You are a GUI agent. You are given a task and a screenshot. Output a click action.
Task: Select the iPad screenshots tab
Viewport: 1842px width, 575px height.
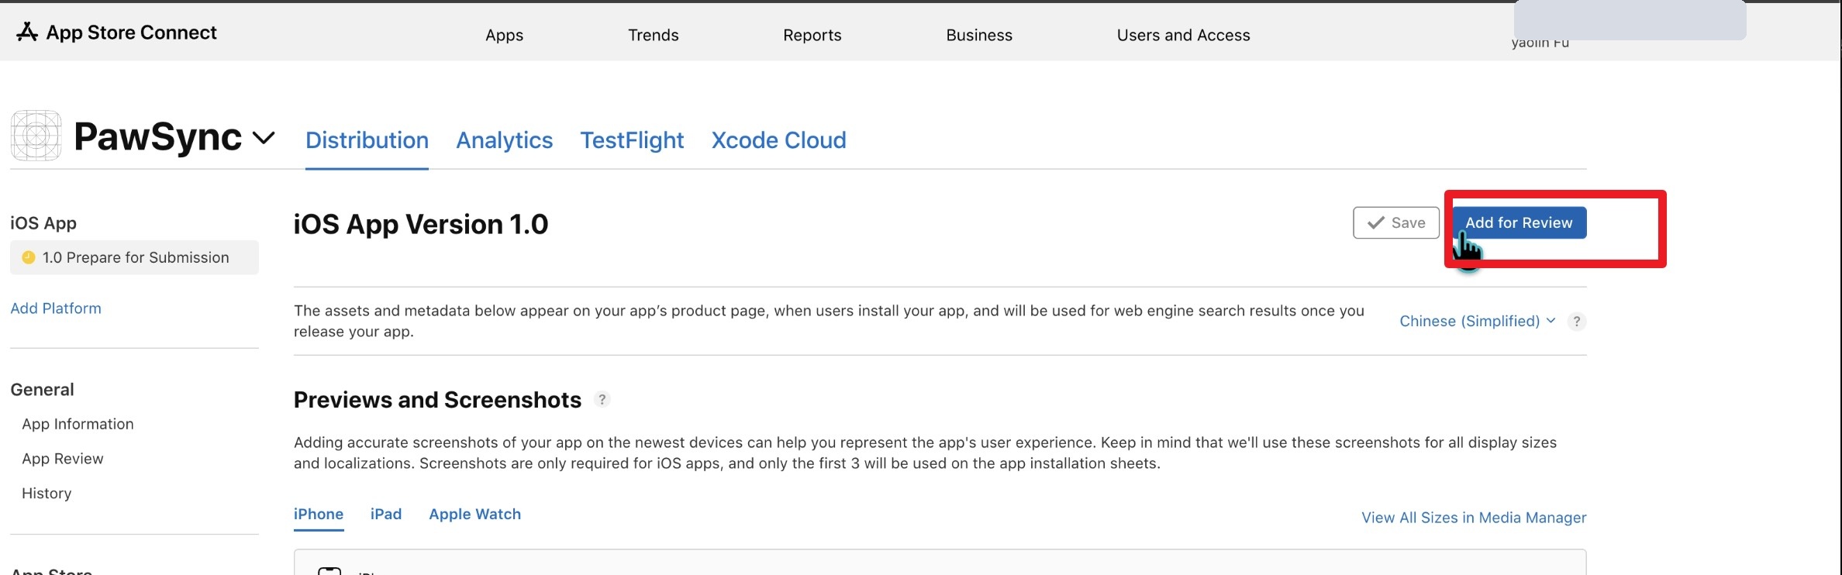(386, 514)
